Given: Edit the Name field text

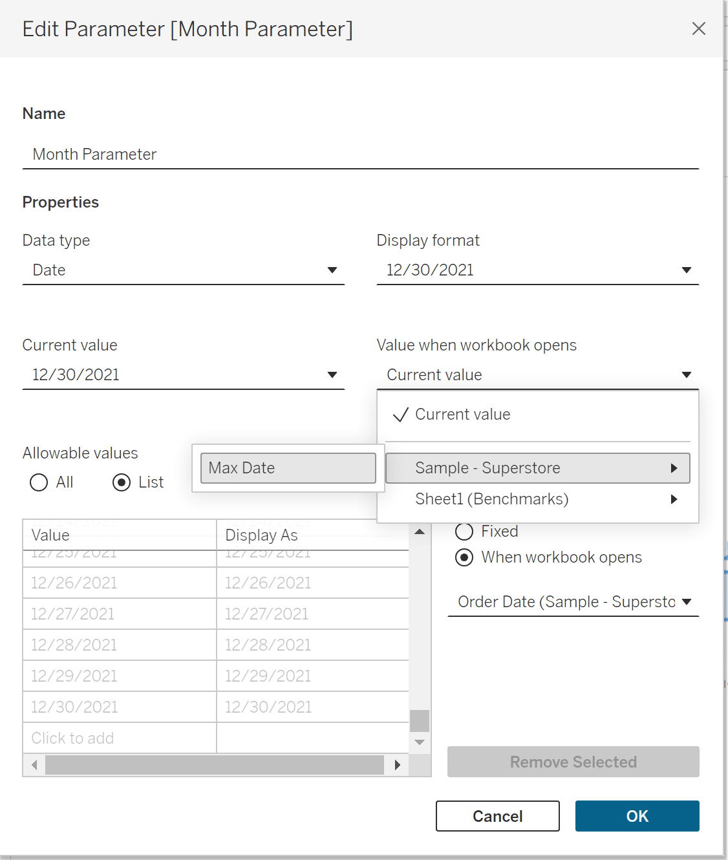Looking at the screenshot, I should coord(361,155).
